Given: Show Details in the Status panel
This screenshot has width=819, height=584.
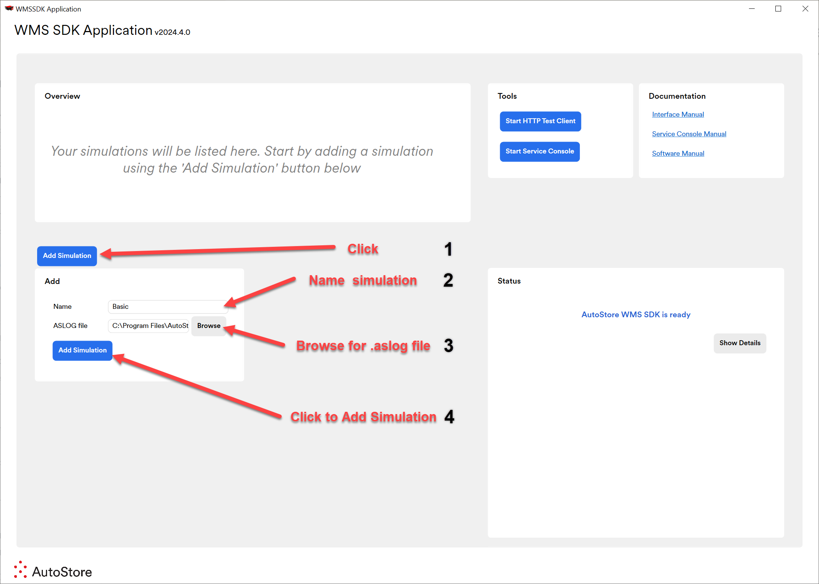Looking at the screenshot, I should pyautogui.click(x=739, y=343).
